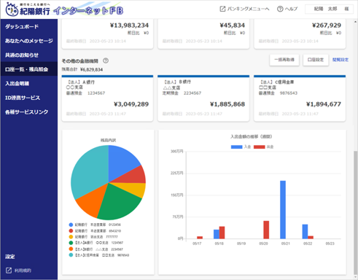This screenshot has width=358, height=280.
Task: Open the external link icon for バンキングメニューへ
Action: pyautogui.click(x=222, y=9)
